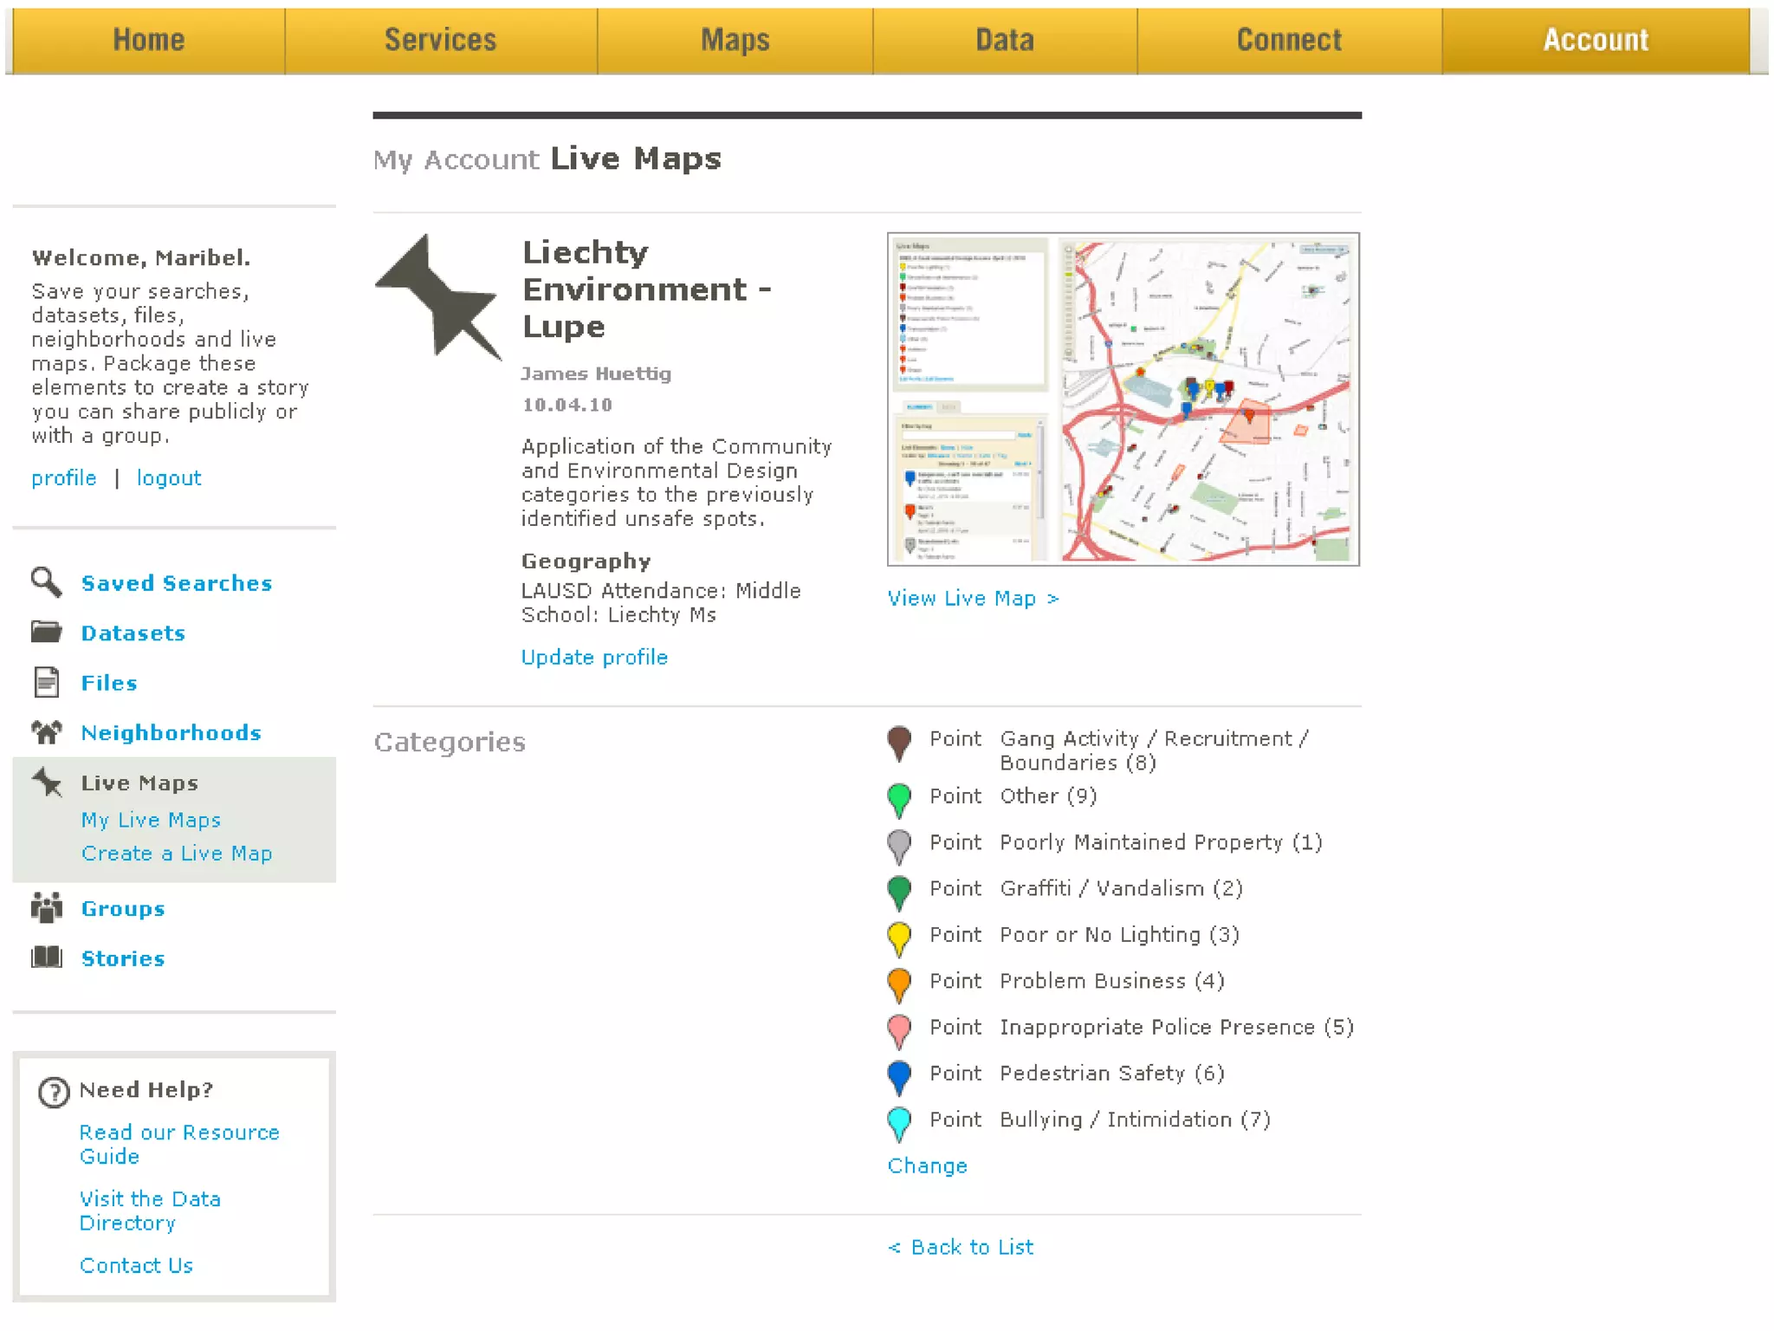Click the large pushpin beside the map title

[439, 297]
